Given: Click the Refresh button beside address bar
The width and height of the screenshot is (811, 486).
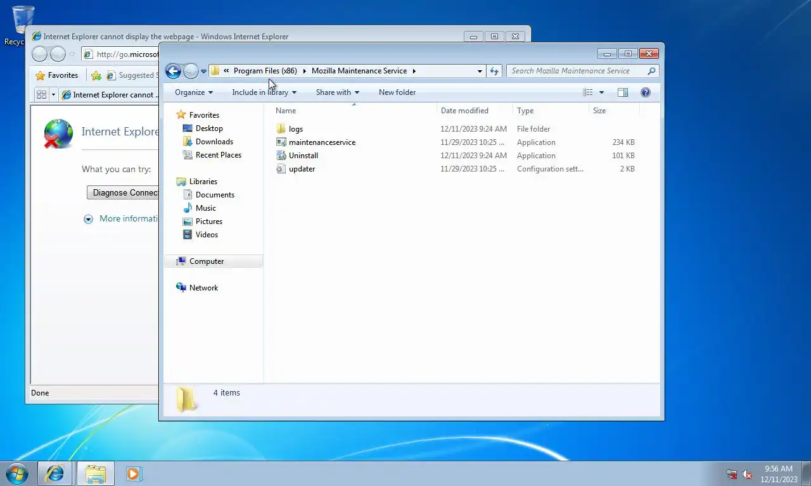Looking at the screenshot, I should pos(494,71).
